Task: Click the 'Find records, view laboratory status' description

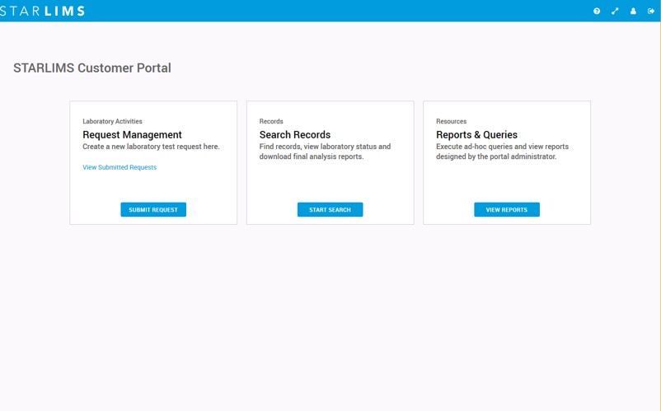Action: point(325,152)
